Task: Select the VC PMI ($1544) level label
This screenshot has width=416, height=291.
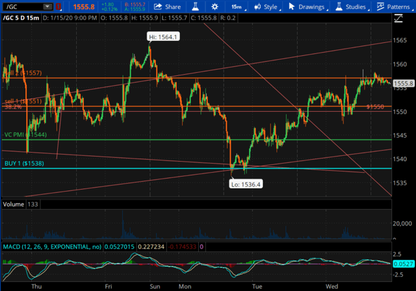Action: tap(25, 134)
